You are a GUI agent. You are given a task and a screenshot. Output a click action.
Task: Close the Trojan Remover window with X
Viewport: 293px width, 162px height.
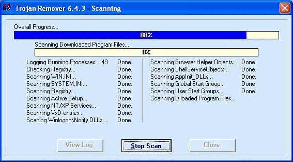point(285,8)
